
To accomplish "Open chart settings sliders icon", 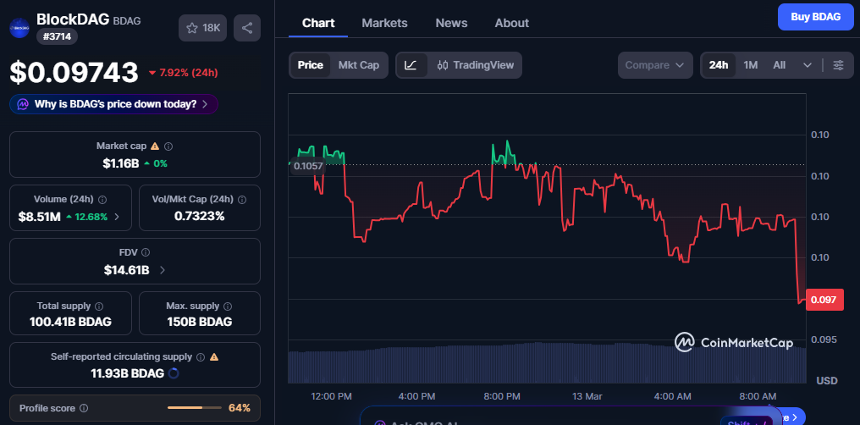I will coord(839,65).
